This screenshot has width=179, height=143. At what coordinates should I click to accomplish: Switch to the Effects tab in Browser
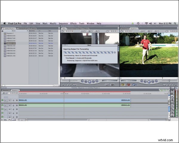pos(34,29)
